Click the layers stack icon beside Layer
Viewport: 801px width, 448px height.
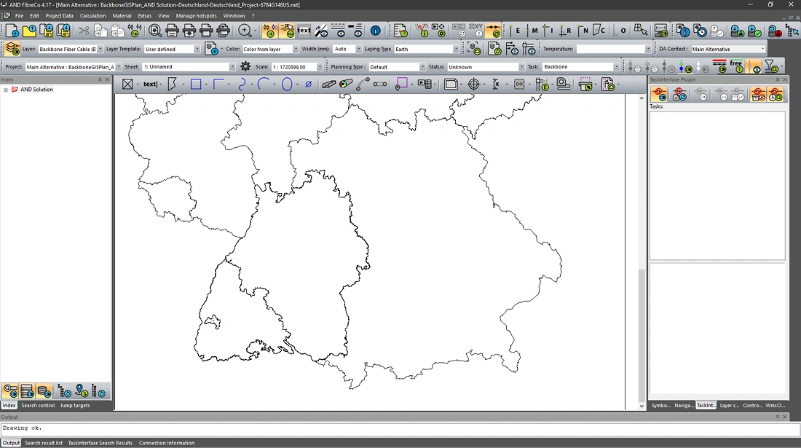[12, 49]
